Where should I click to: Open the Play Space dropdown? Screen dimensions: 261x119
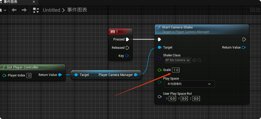tap(189, 84)
